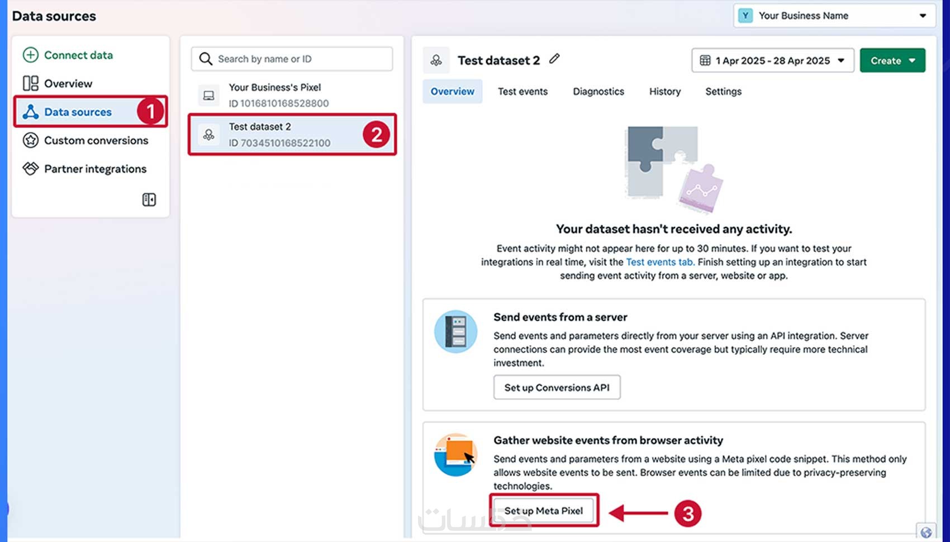Click the Data sources page title

54,16
